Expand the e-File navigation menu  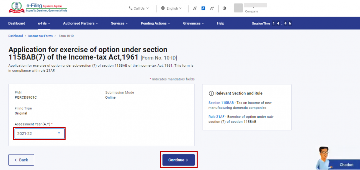(43, 23)
